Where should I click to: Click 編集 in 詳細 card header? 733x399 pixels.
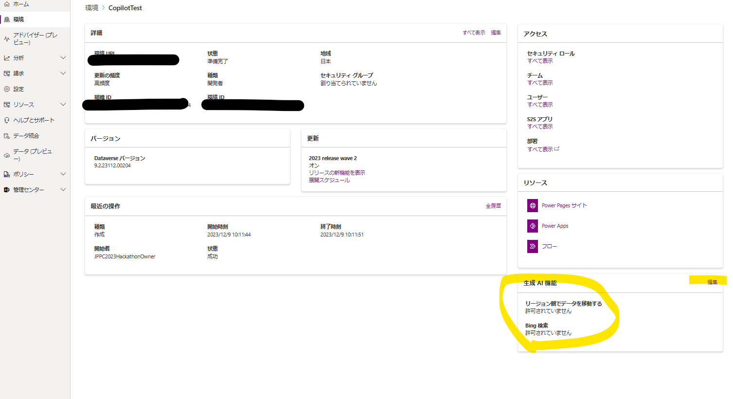[496, 33]
